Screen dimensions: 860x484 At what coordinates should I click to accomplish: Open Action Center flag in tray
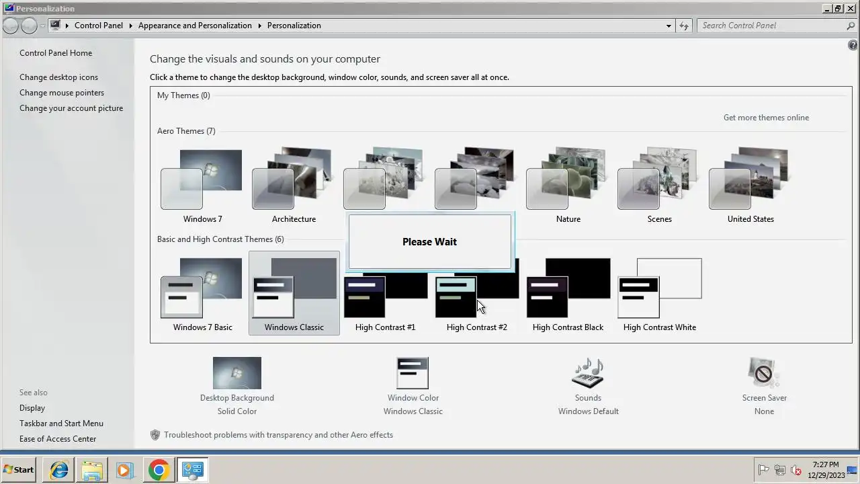(x=763, y=471)
